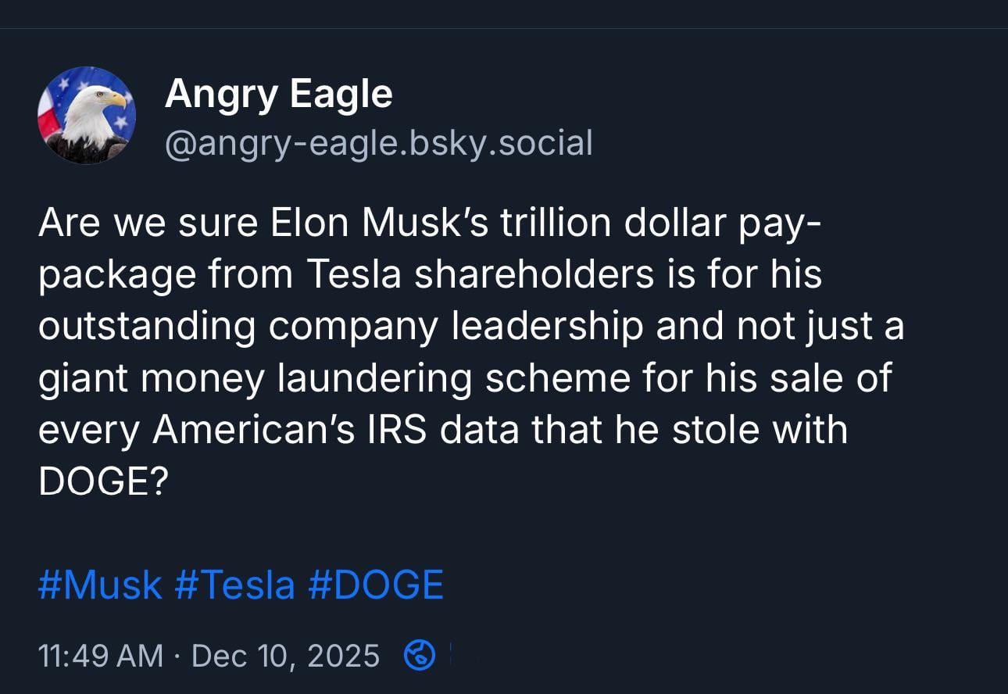Viewport: 1008px width, 694px height.
Task: Tap the bald eagle profile avatar
Action: click(87, 115)
